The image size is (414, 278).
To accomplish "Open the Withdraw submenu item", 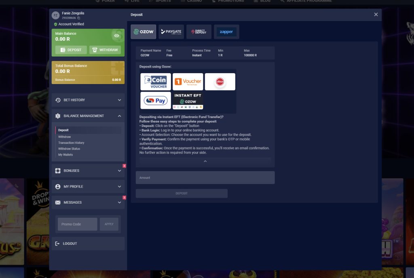I will [64, 137].
